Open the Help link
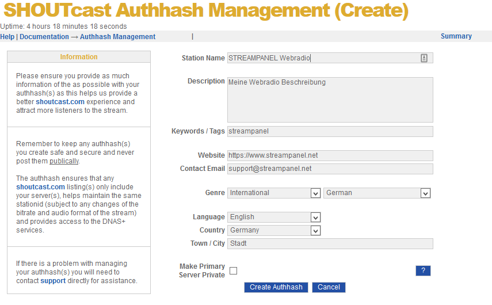492x305 pixels. pos(7,37)
